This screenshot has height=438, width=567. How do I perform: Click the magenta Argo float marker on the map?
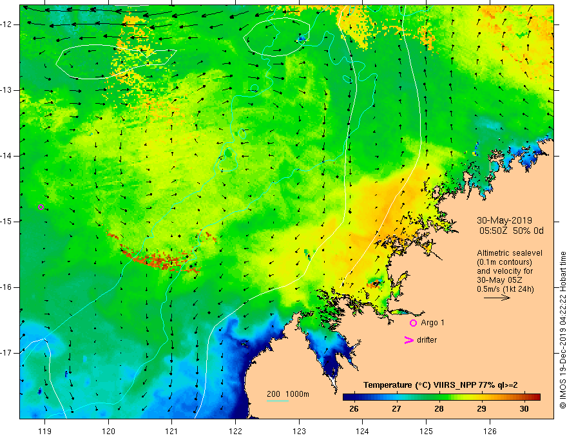[41, 207]
